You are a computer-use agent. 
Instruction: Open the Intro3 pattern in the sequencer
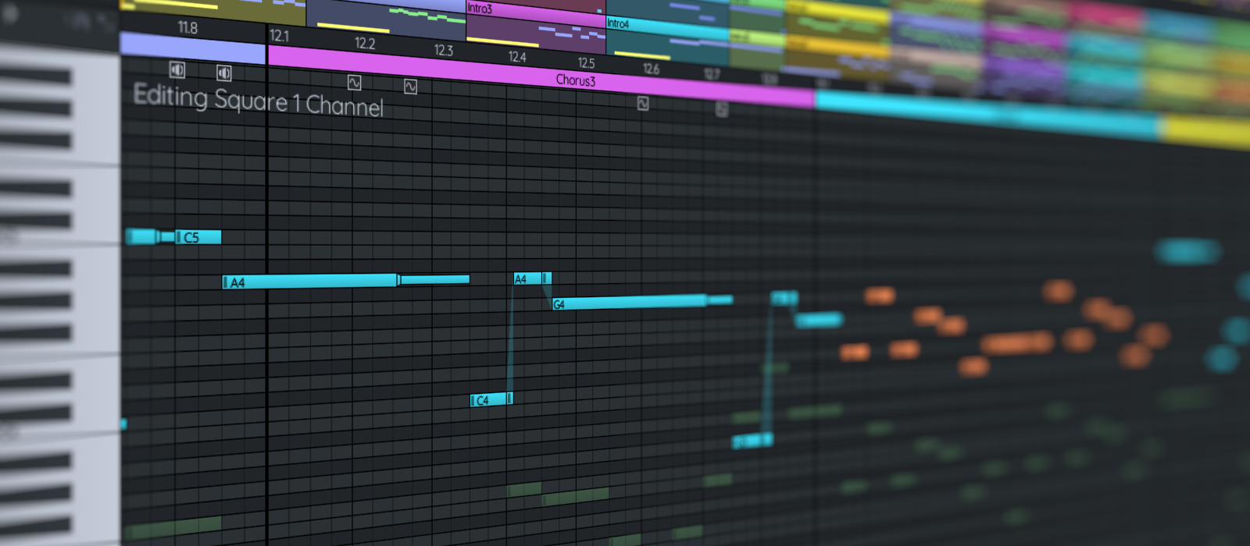(x=535, y=11)
